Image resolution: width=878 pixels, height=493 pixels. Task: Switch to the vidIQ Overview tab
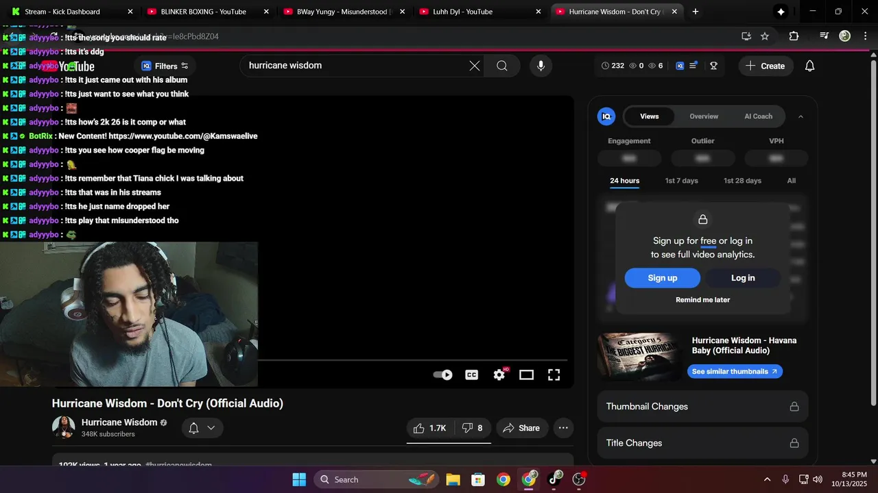[704, 116]
